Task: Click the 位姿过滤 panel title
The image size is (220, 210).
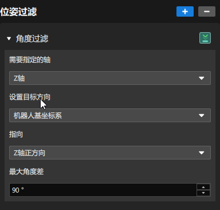Action: (18, 11)
